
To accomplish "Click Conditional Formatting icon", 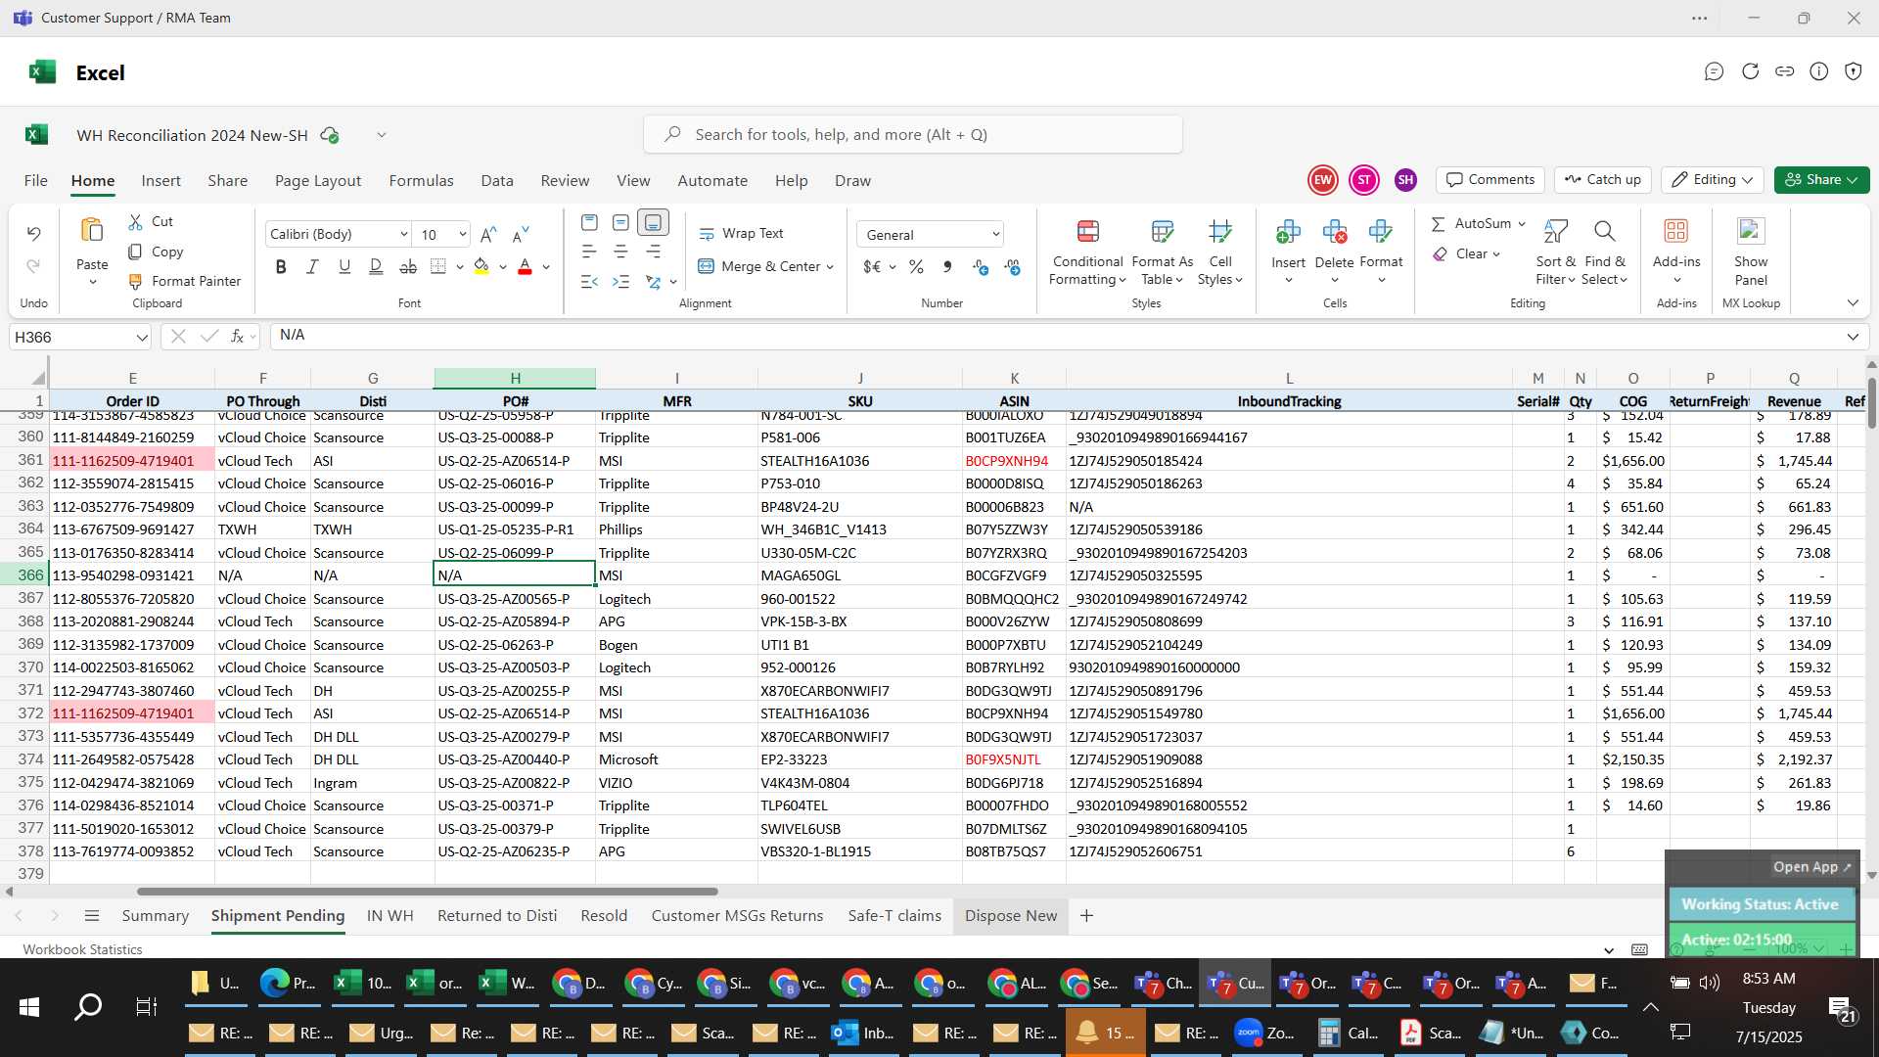I will tap(1087, 231).
